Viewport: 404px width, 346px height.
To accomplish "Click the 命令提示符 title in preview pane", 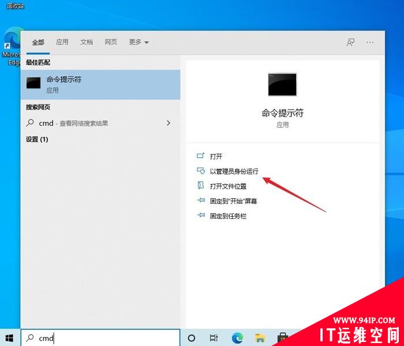I will coord(282,113).
